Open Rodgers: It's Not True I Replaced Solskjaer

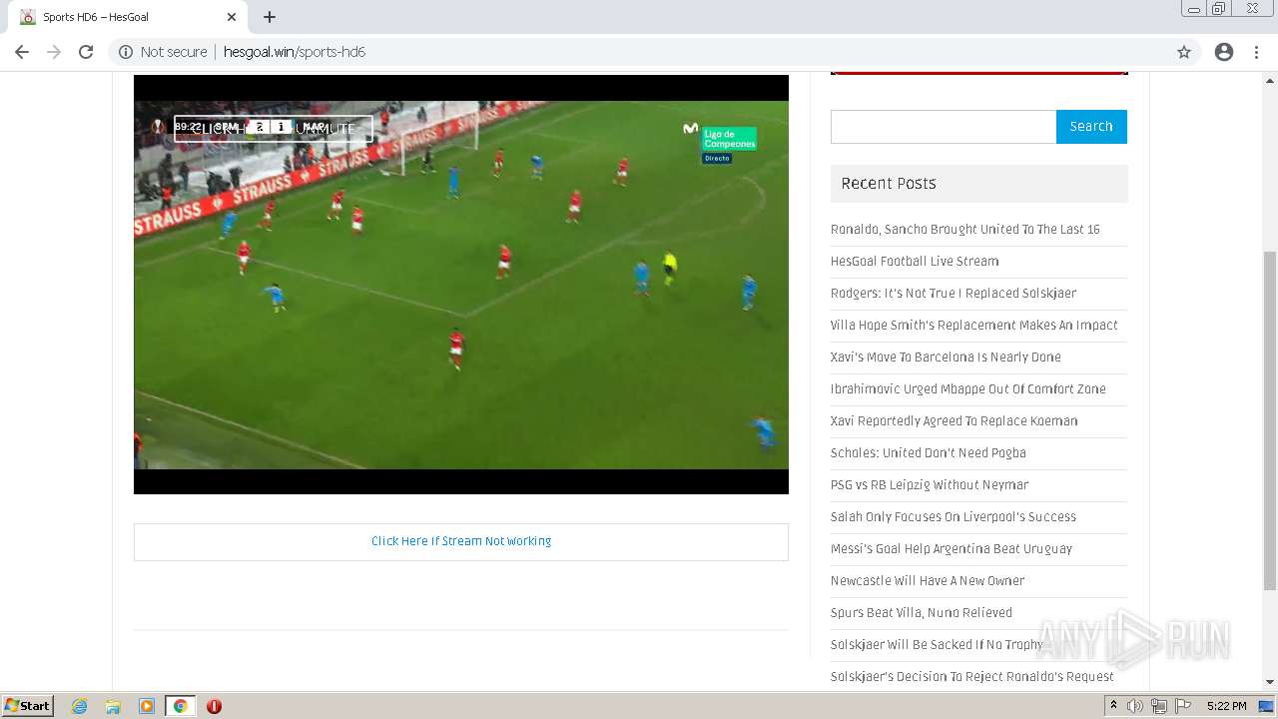[954, 293]
